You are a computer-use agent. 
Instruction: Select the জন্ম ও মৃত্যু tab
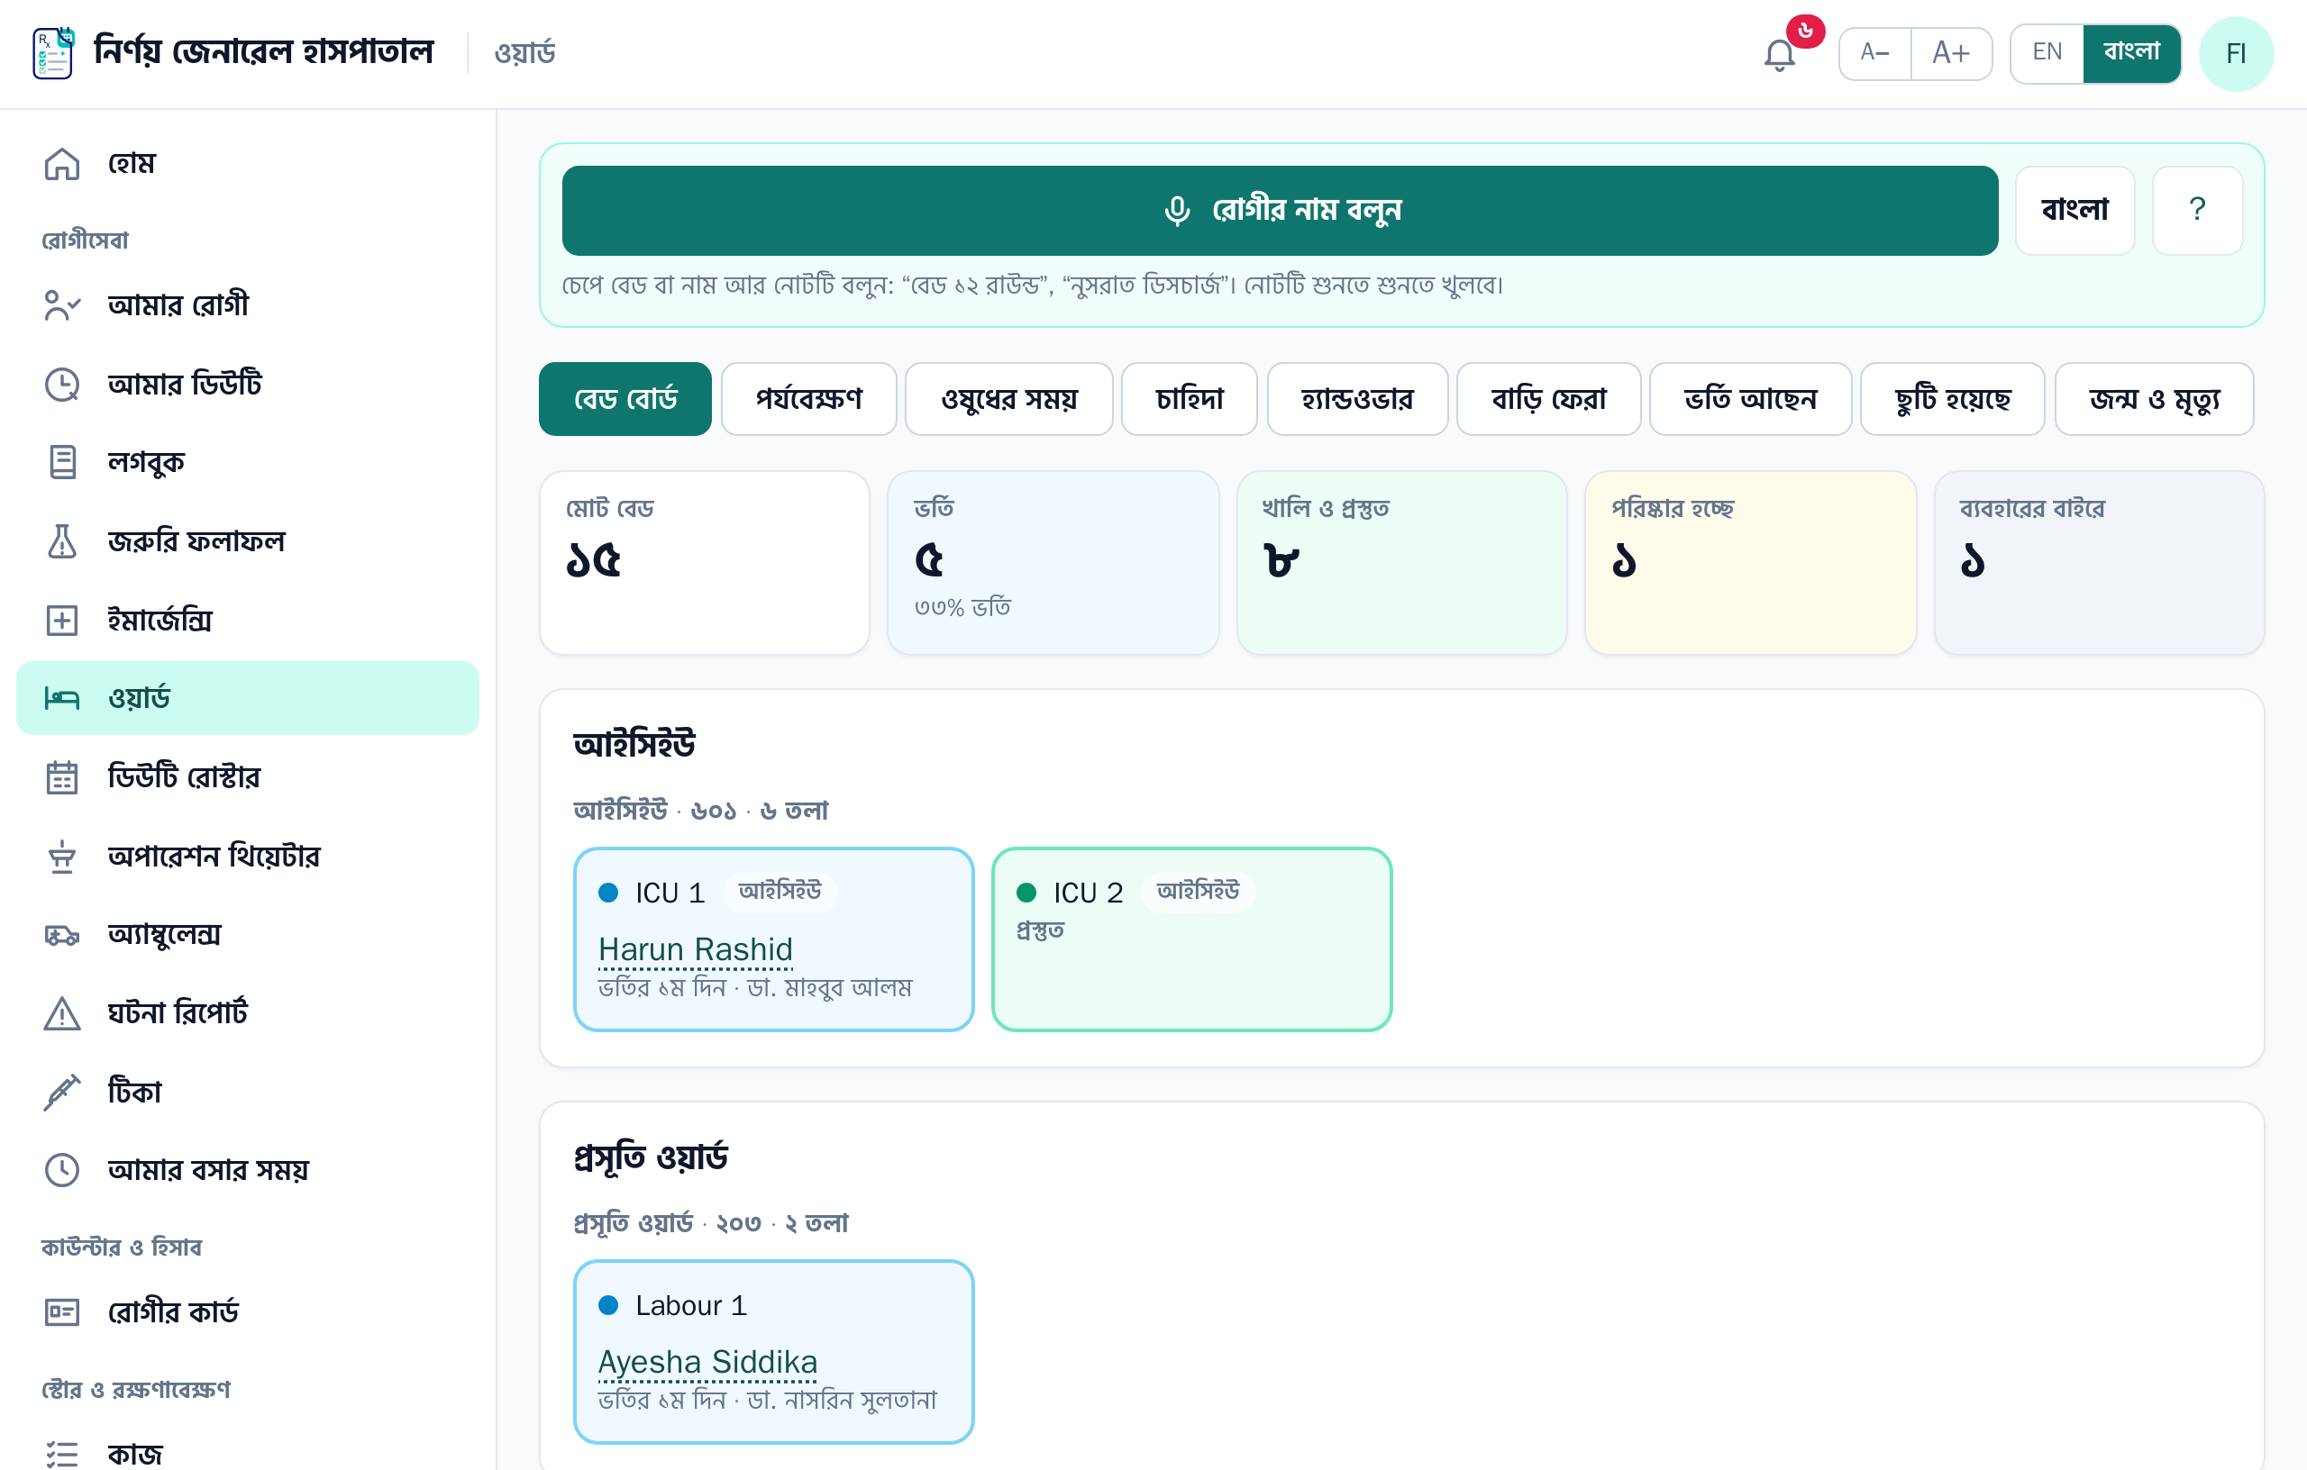point(2154,398)
